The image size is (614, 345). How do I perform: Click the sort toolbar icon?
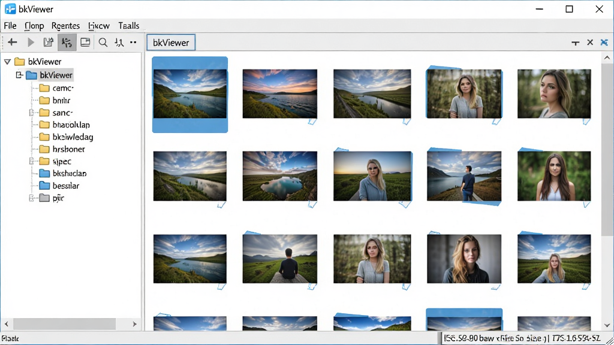(119, 43)
